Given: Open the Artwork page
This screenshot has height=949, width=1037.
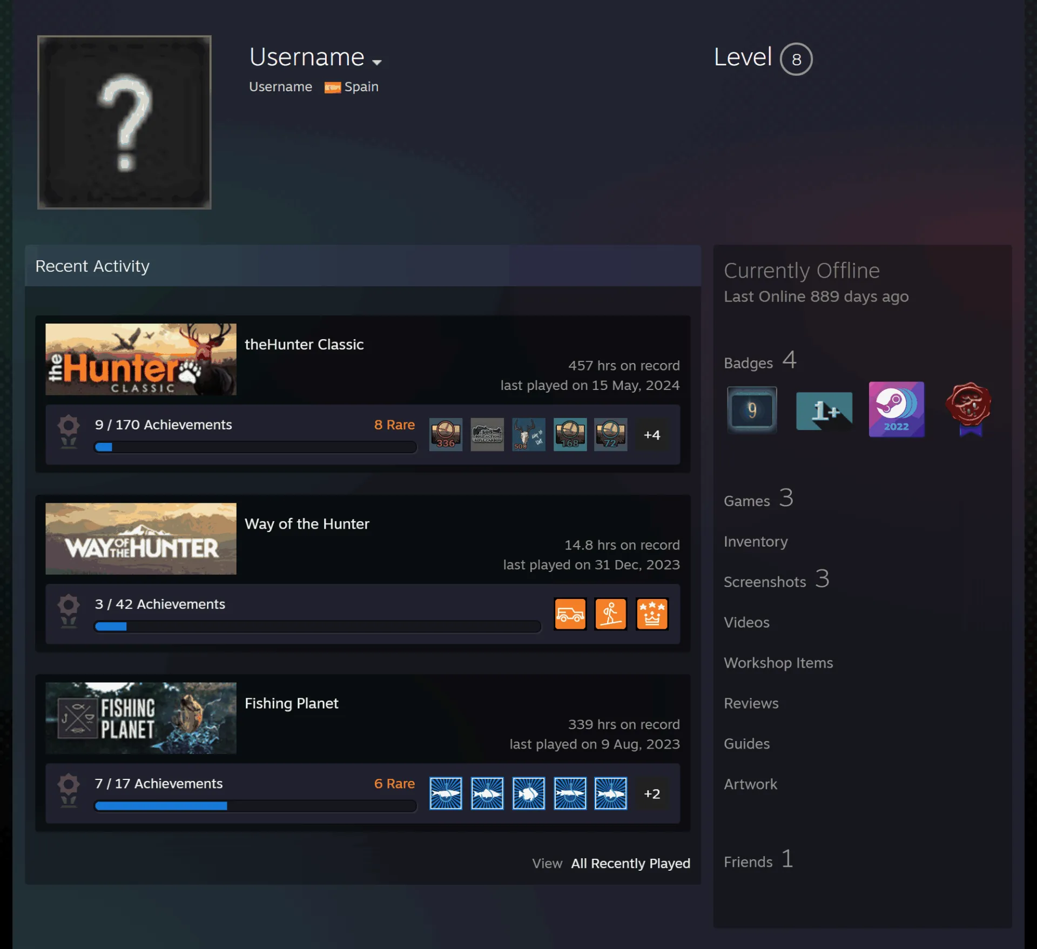Looking at the screenshot, I should coord(751,784).
